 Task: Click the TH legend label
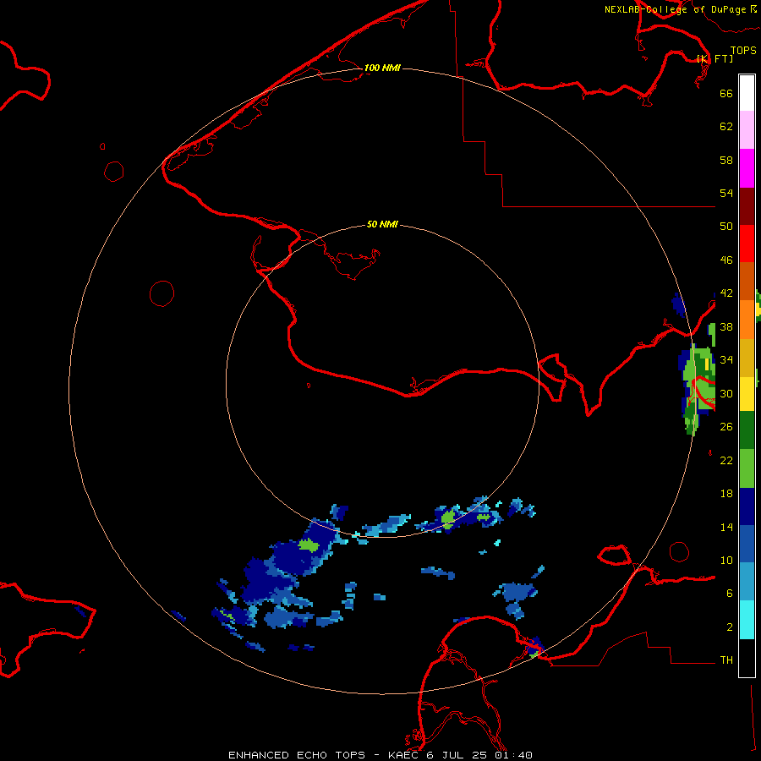[x=726, y=660]
